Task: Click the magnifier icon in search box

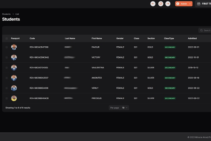Action: point(201,30)
